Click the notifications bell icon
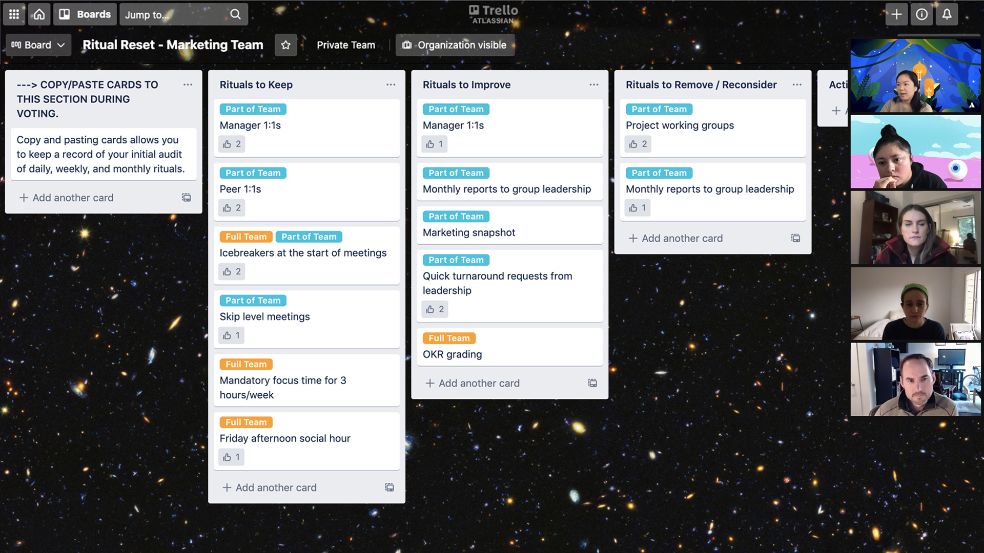The height and width of the screenshot is (553, 984). pos(947,14)
